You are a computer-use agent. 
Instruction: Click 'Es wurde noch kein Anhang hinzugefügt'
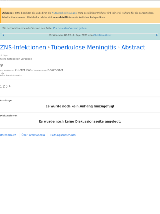(80, 106)
